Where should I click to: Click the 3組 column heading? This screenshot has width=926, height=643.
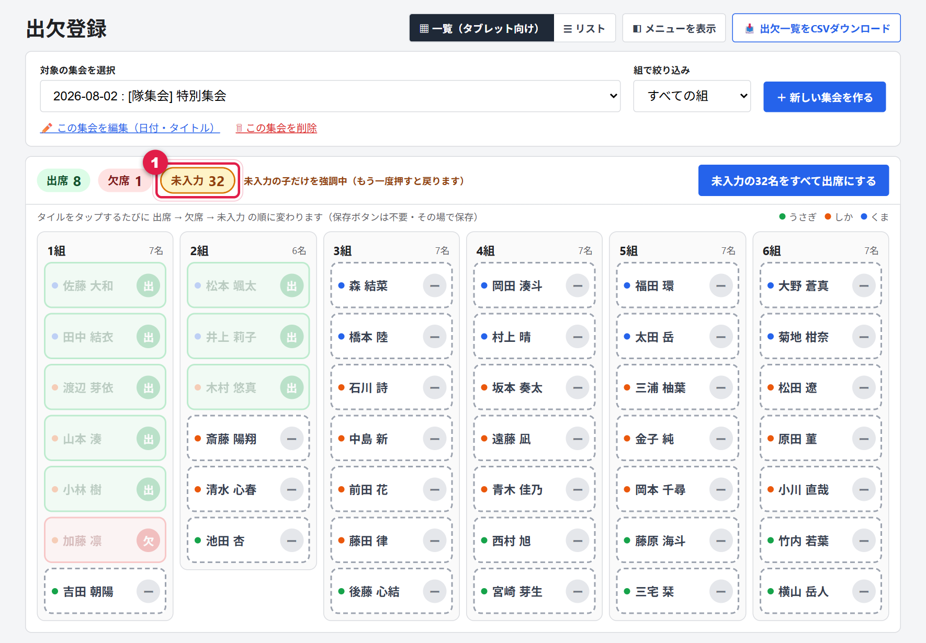(342, 251)
